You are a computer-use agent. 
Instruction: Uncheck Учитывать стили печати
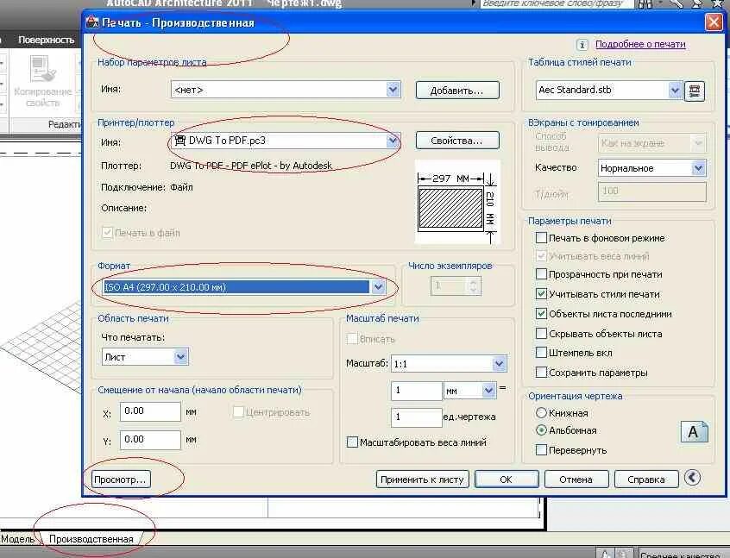(x=541, y=294)
